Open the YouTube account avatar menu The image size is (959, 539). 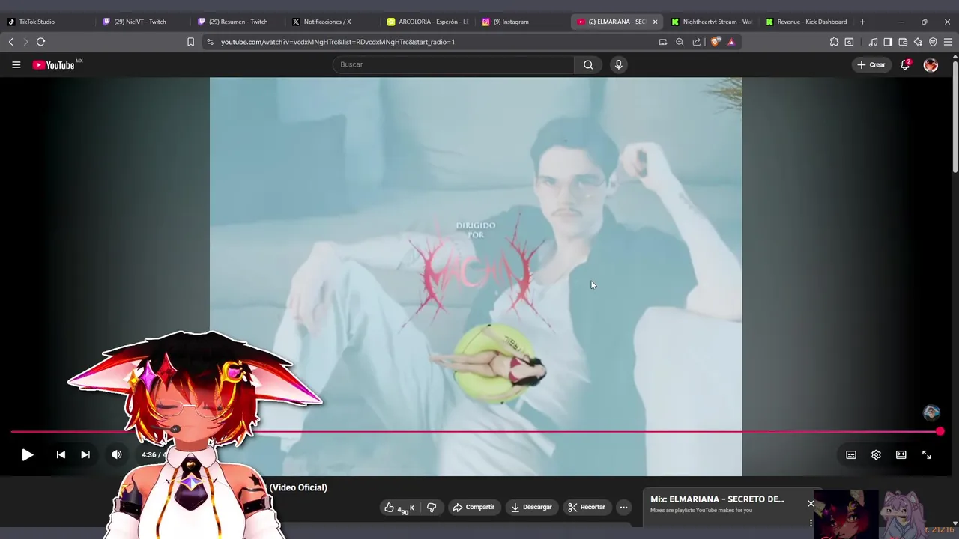pos(931,65)
